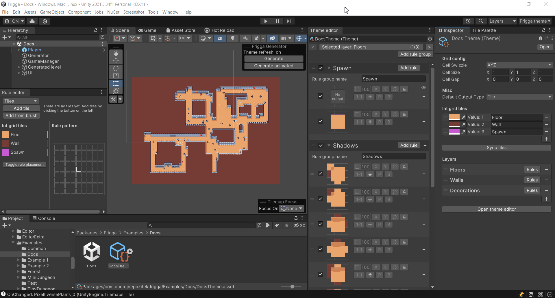The width and height of the screenshot is (555, 298).
Task: Toggle the first Shadows rule checkbox
Action: (x=320, y=174)
